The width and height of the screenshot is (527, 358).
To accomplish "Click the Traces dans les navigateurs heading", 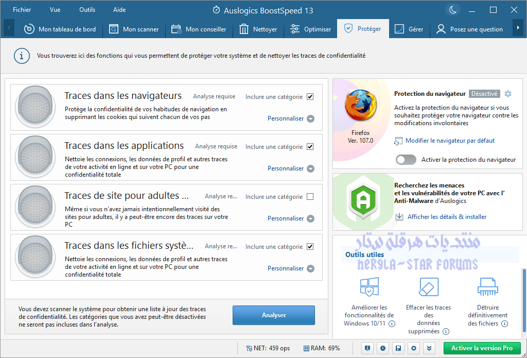I will click(123, 96).
